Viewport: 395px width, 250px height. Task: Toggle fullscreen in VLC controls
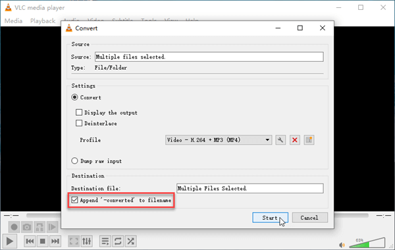74,241
